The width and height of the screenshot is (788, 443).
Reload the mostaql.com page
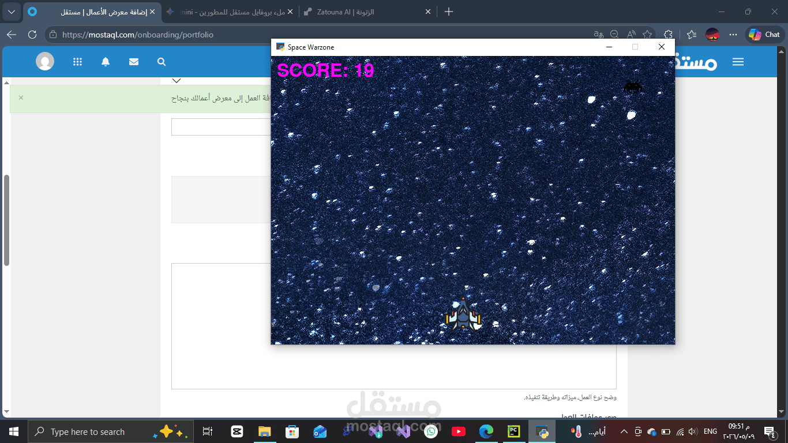32,35
